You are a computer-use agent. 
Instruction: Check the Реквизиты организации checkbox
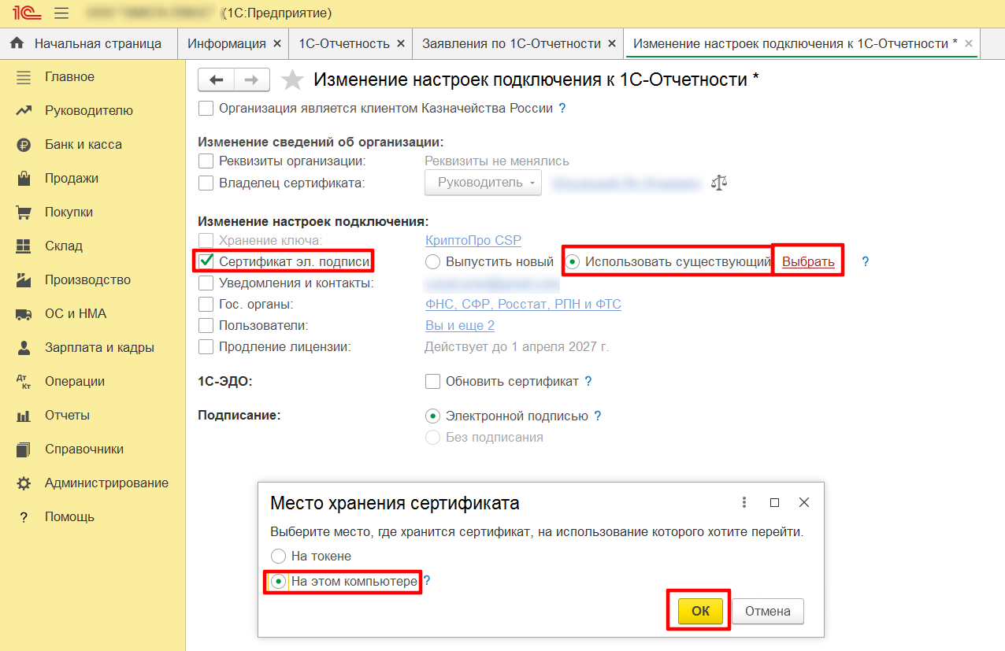pos(206,161)
